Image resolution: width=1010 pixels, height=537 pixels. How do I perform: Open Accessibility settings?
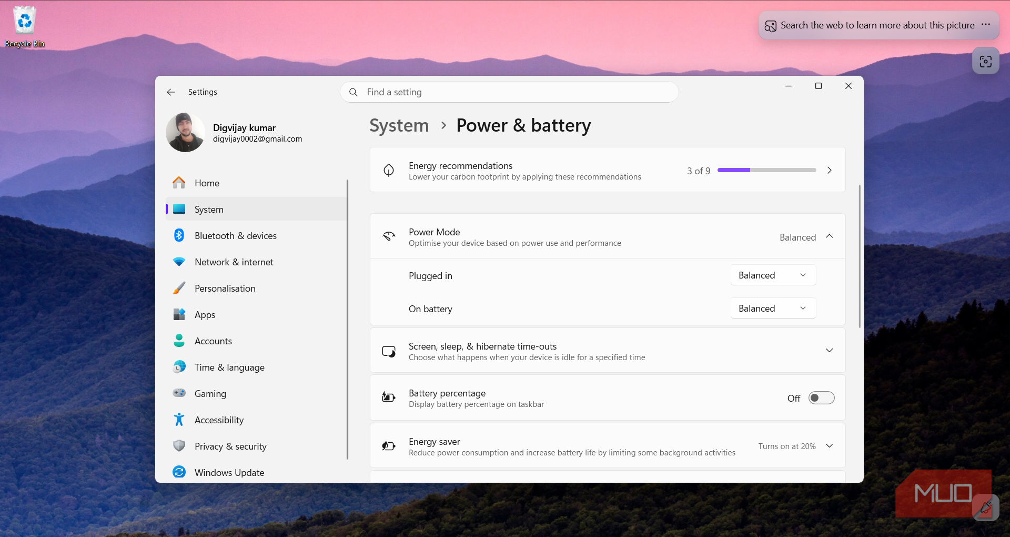click(x=256, y=420)
